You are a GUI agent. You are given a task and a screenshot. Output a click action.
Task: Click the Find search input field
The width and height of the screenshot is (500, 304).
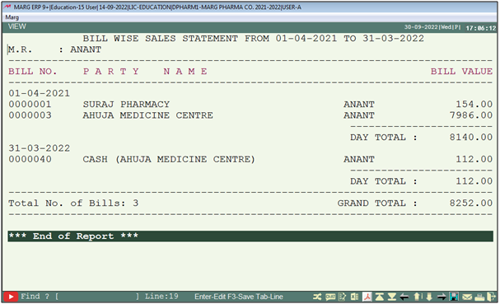pyautogui.click(x=97, y=297)
